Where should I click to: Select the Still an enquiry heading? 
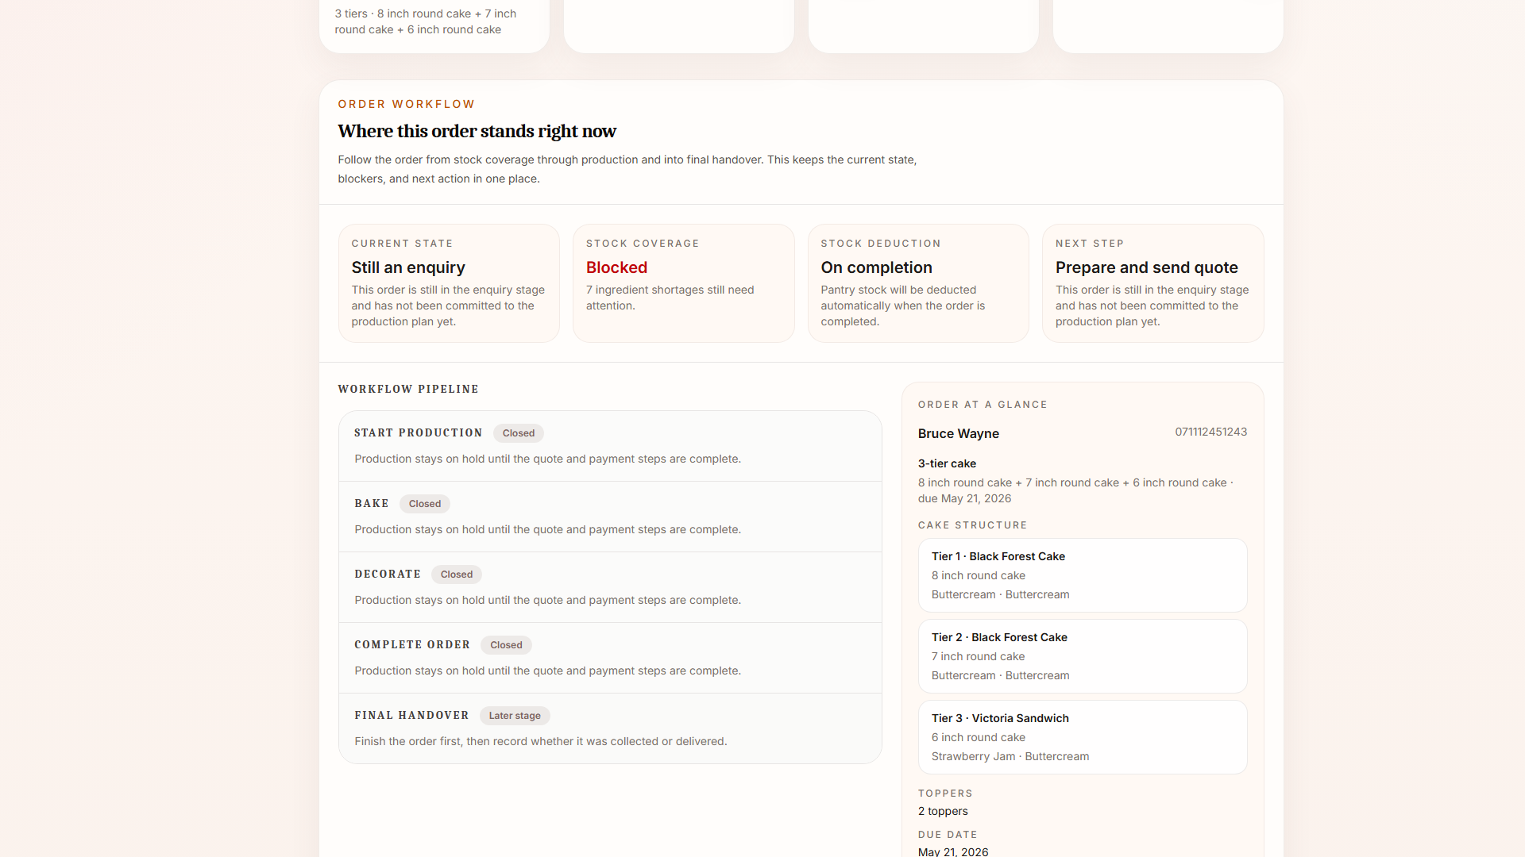[x=408, y=267]
